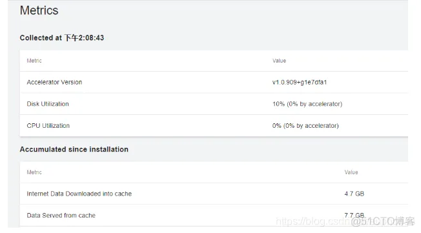This screenshot has width=421, height=233.
Task: Click the 4.7 GB downloaded value
Action: [354, 194]
